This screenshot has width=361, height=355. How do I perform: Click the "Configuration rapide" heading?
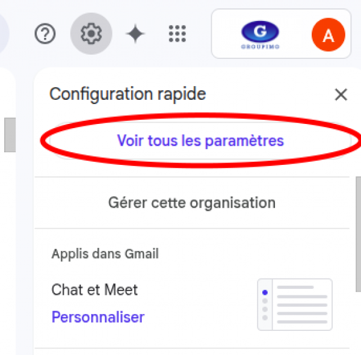pos(128,94)
